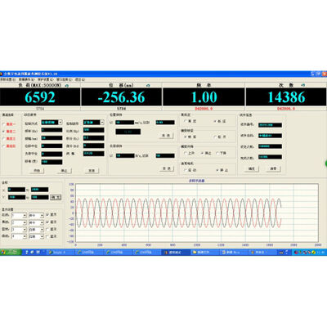Open the fourth menu in the menu bar

click(64, 79)
